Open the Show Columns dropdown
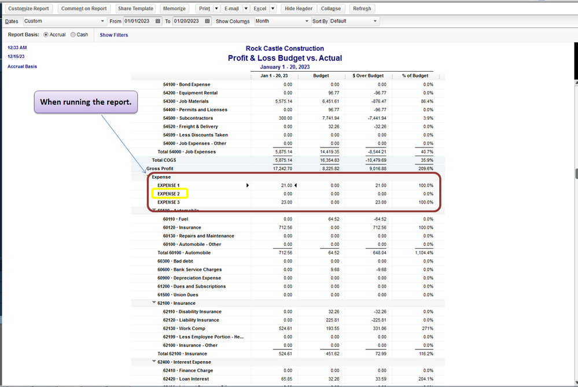 [307, 21]
